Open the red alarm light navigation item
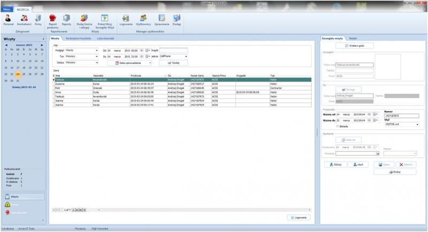This screenshot has width=428, height=232. (7, 212)
